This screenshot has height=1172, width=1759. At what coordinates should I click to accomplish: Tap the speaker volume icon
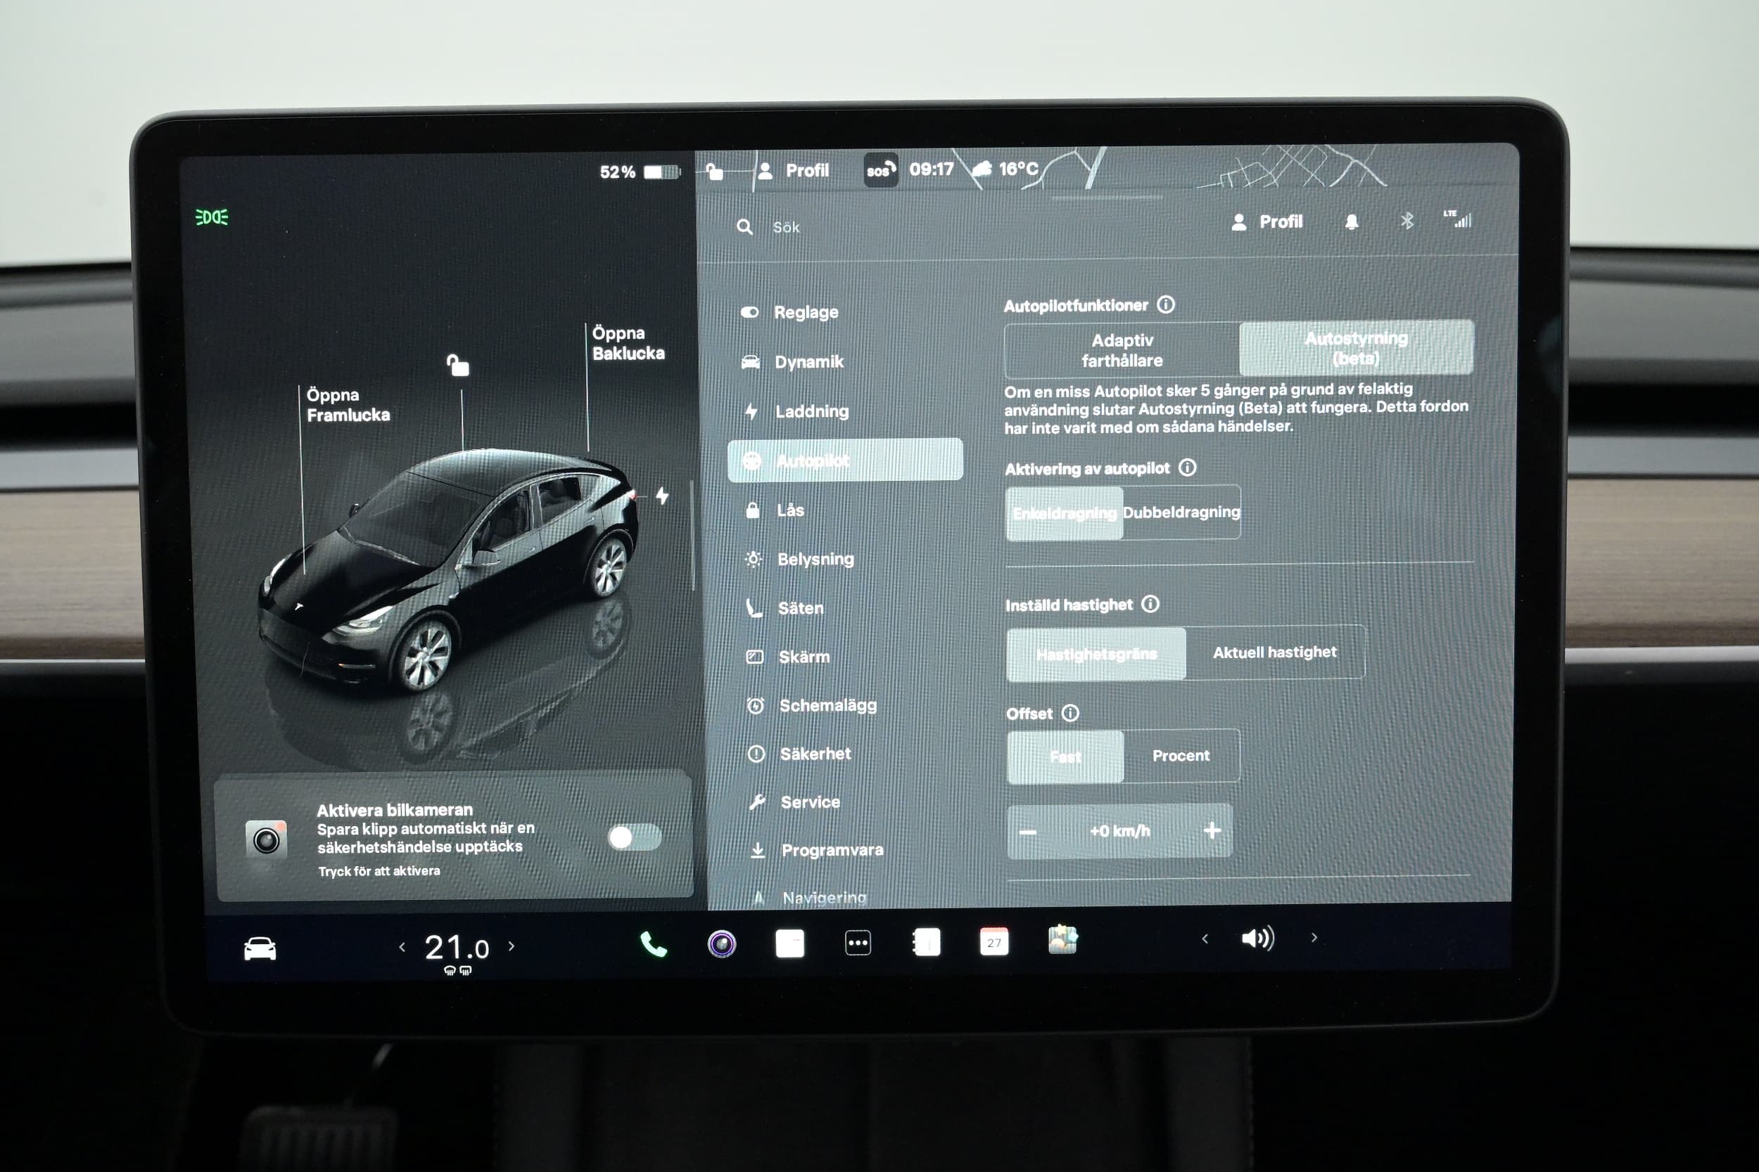click(1258, 938)
